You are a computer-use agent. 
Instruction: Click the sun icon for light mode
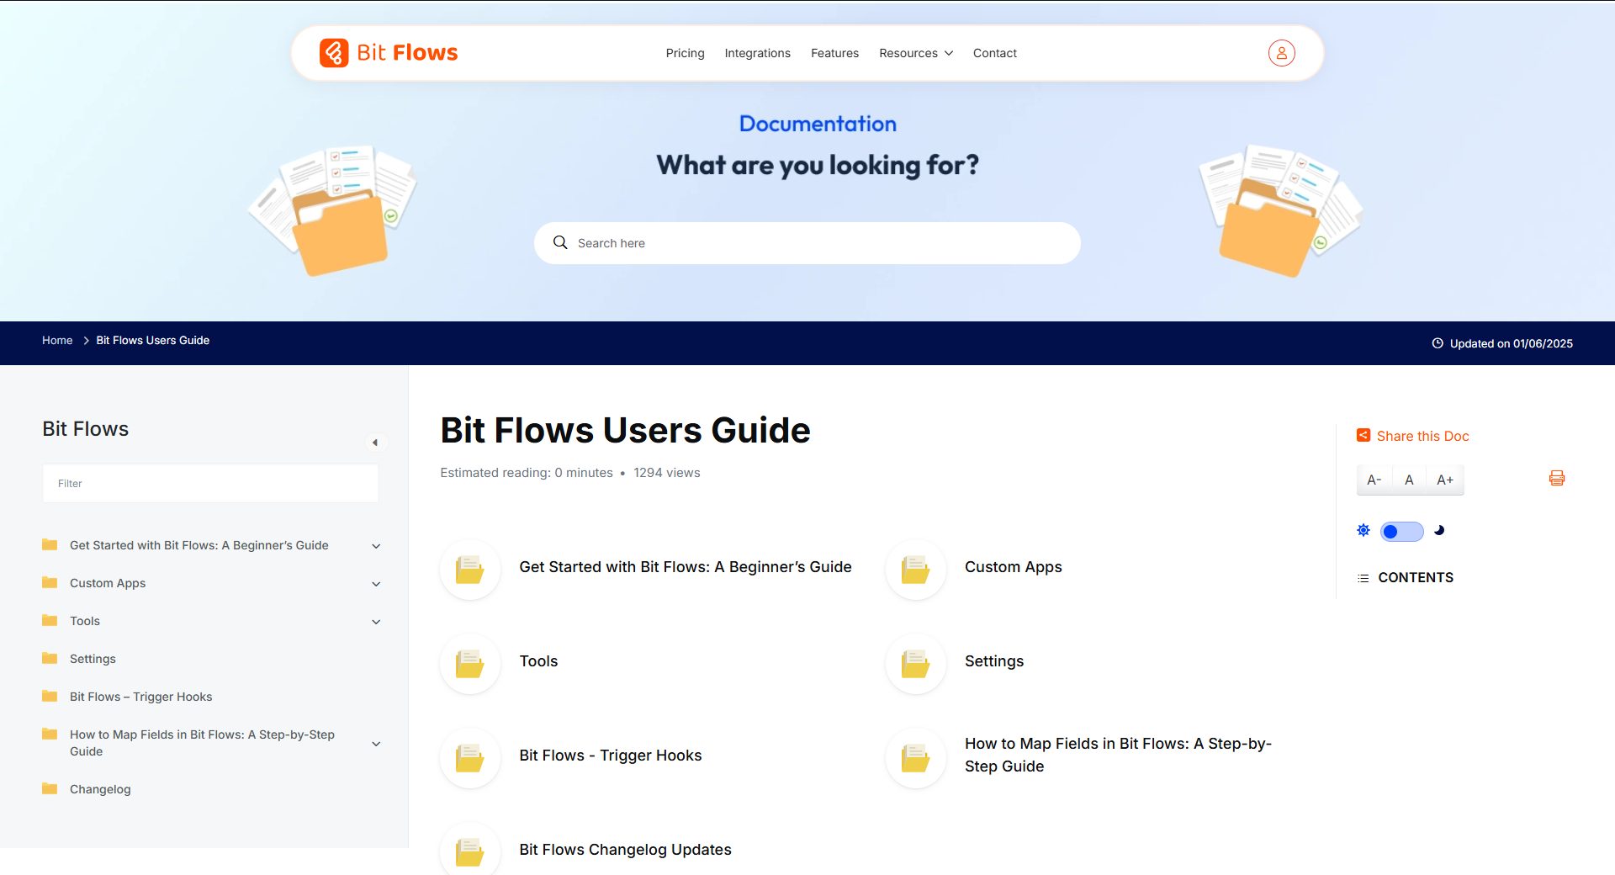pyautogui.click(x=1363, y=530)
